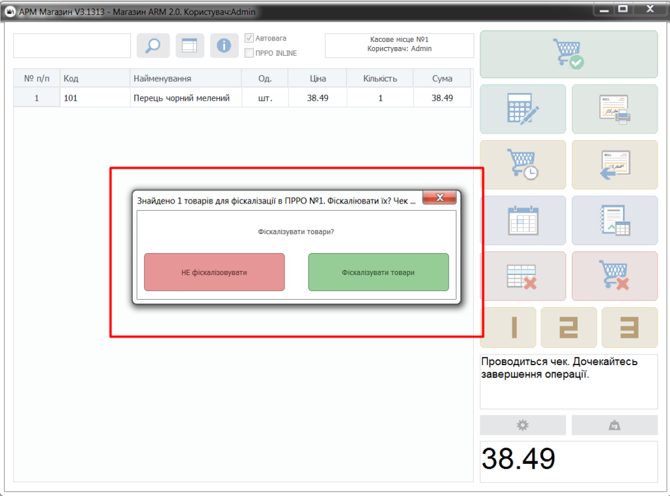This screenshot has height=496, width=670.
Task: Click the cart with clock button
Action: point(523,164)
